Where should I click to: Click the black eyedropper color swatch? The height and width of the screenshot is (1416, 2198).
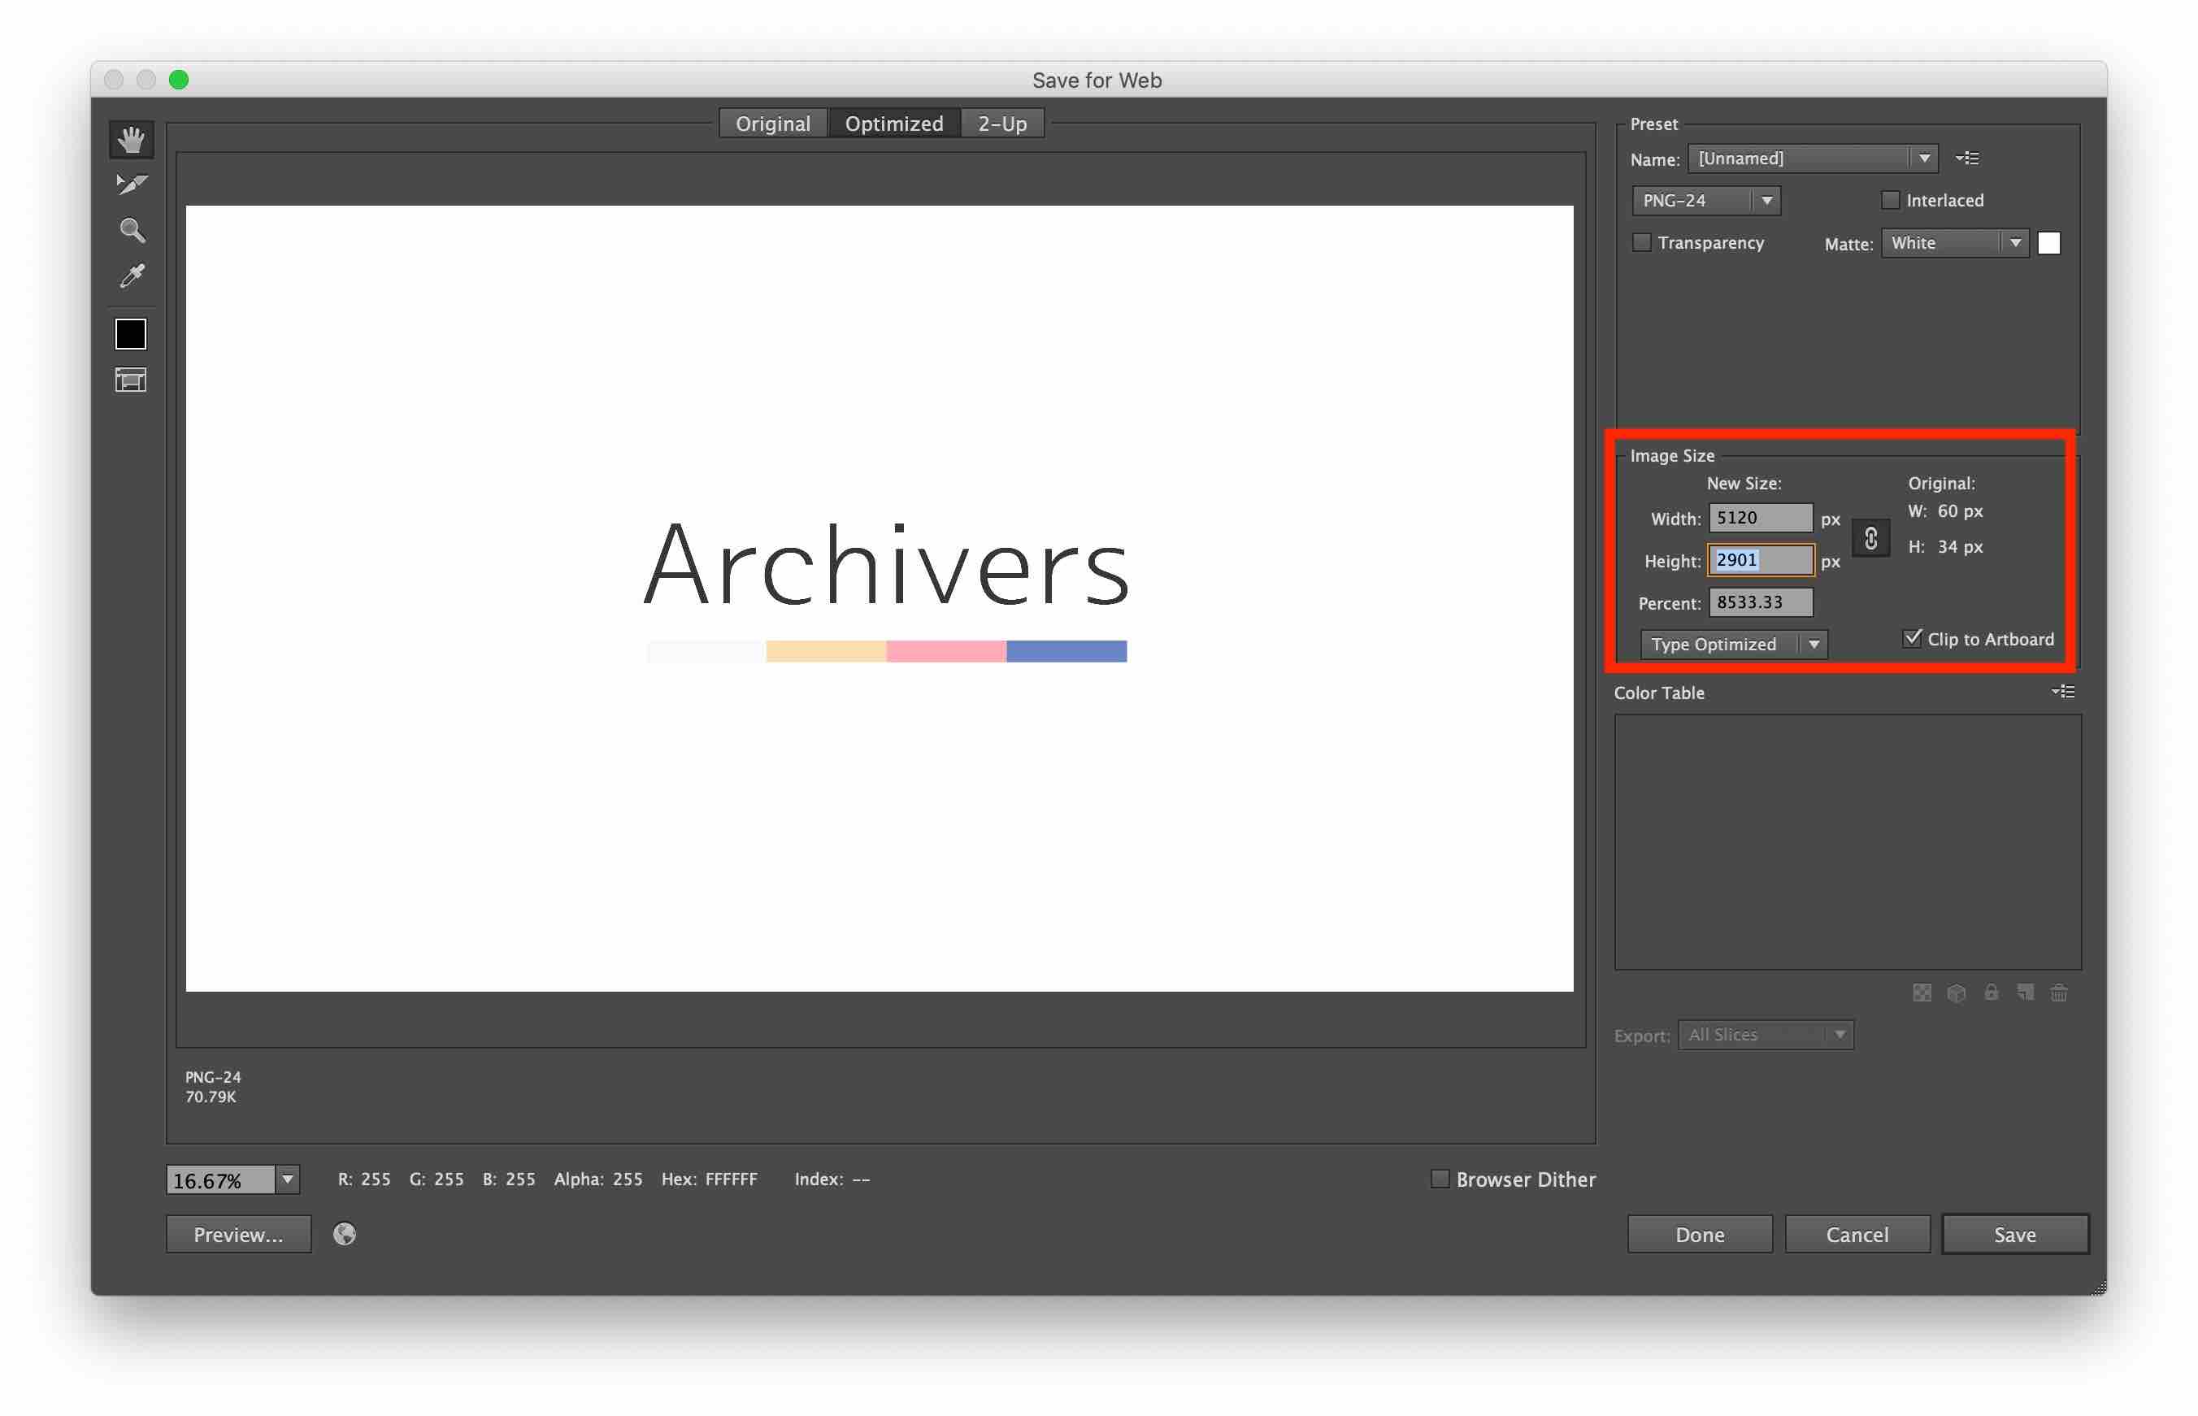(x=131, y=334)
